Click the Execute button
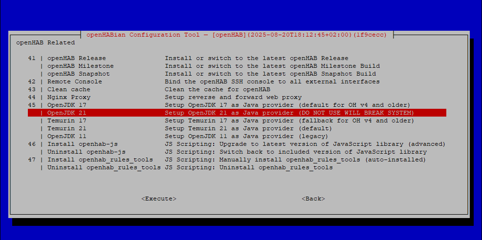 coord(159,199)
